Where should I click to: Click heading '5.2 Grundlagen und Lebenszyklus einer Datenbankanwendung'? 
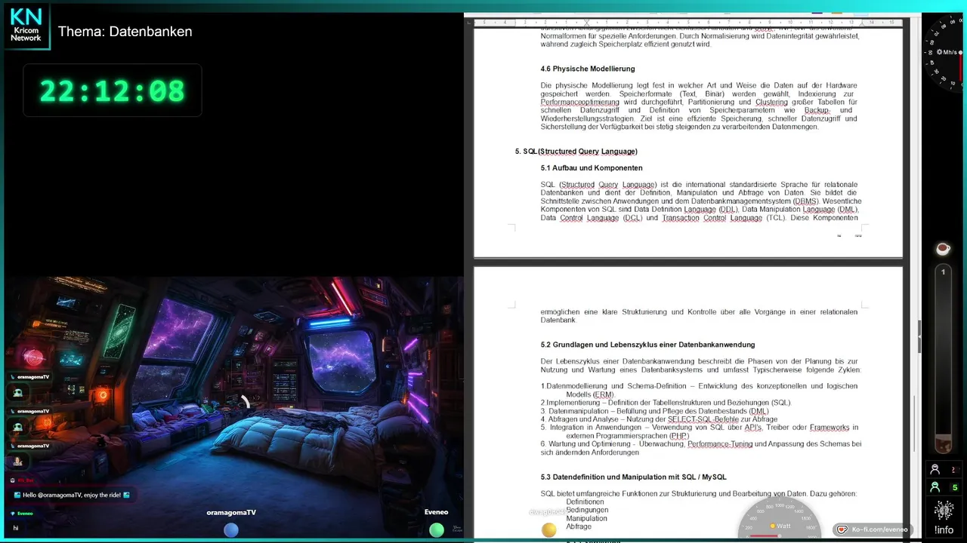coord(647,345)
